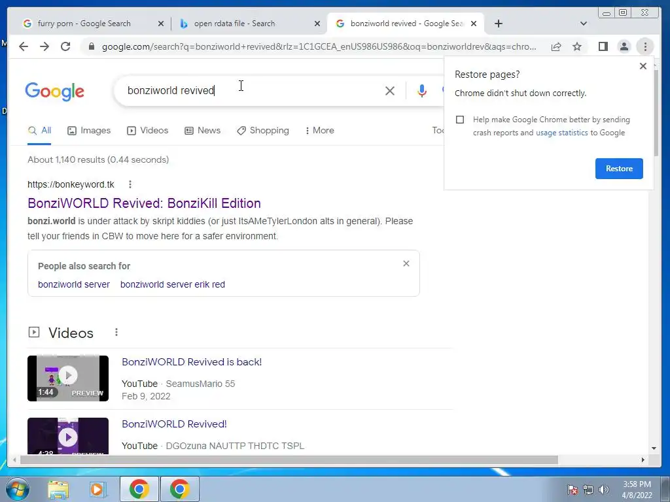Open the BonziWORLD Revived! video link
The image size is (670, 502).
[x=174, y=424]
